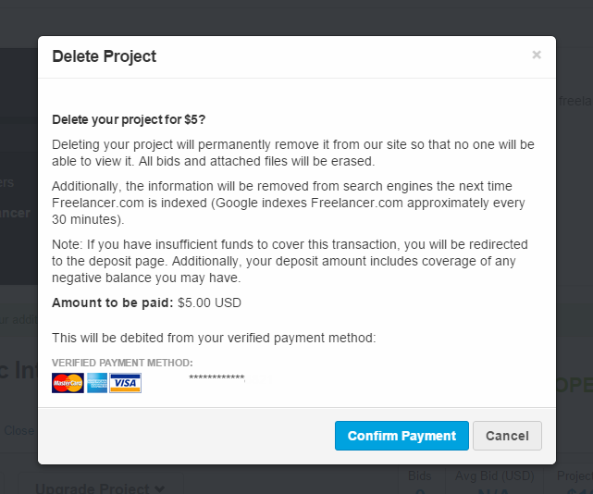Viewport: 593px width, 494px height.
Task: Click the dimmed Close link behind dialog
Action: pyautogui.click(x=19, y=430)
